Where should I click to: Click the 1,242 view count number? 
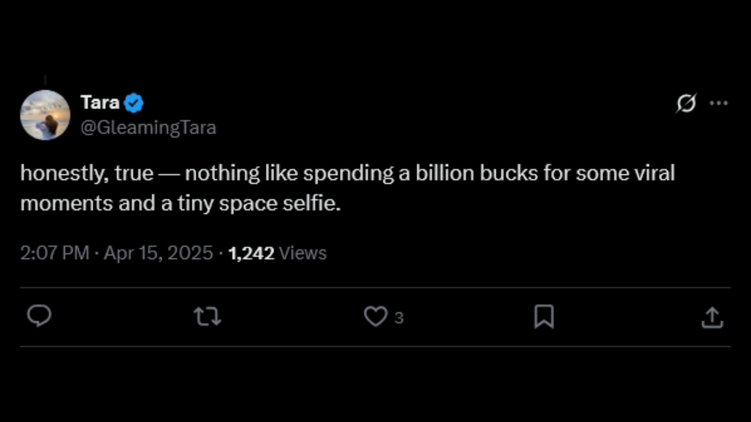pyautogui.click(x=251, y=253)
